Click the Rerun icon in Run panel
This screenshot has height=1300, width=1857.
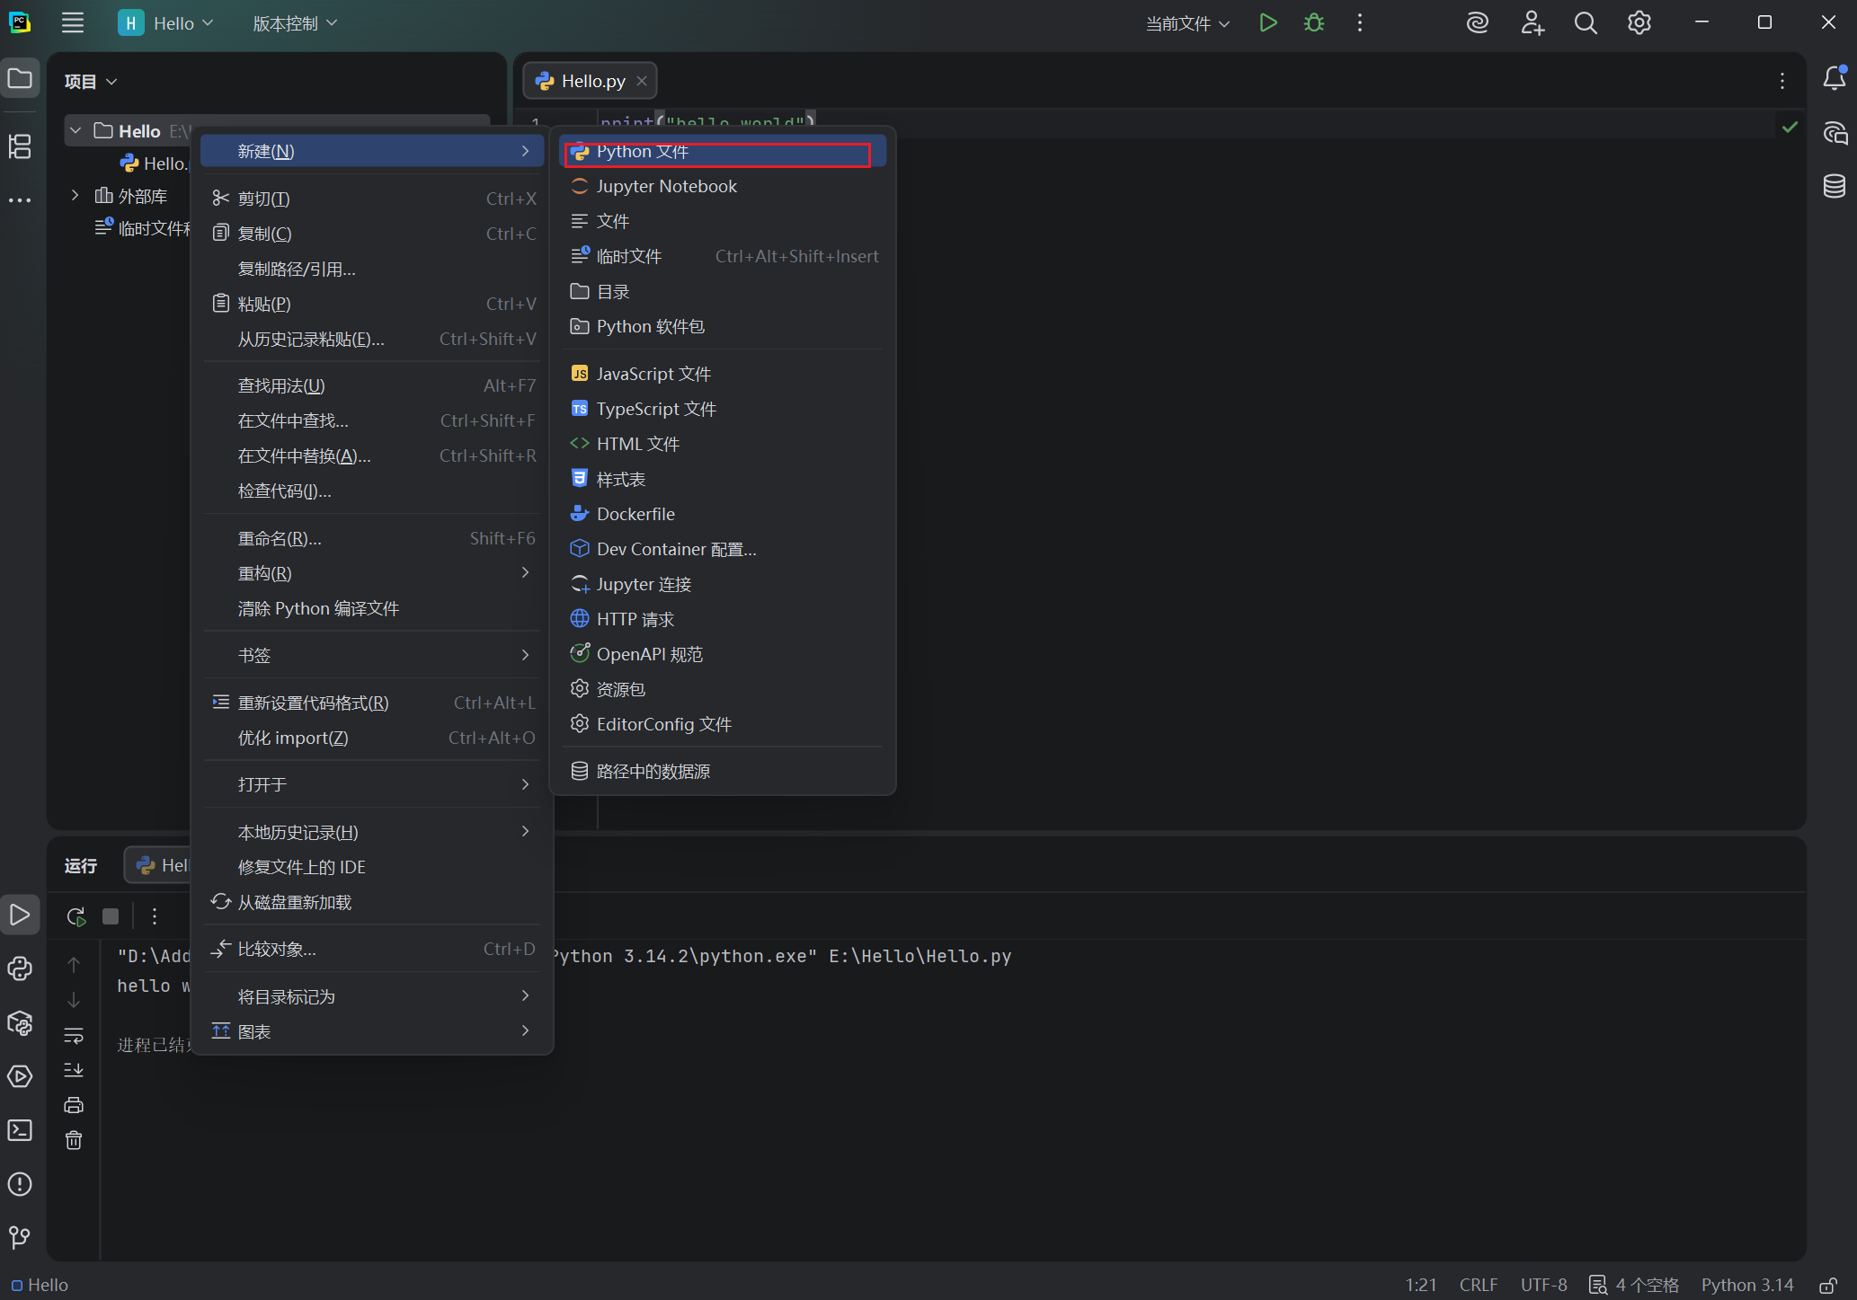(x=76, y=916)
